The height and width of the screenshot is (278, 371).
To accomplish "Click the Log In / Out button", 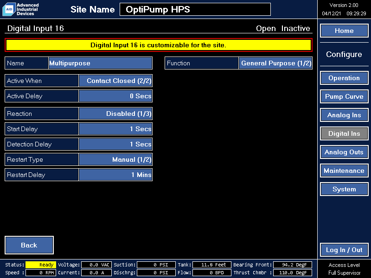I will tap(344, 250).
